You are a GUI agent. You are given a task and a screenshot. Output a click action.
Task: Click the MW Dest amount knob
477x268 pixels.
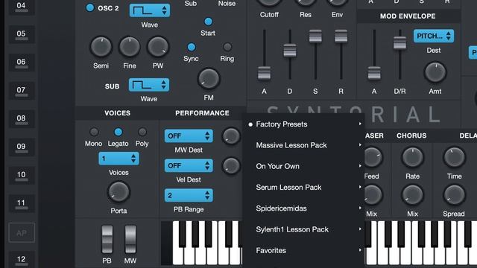point(231,135)
